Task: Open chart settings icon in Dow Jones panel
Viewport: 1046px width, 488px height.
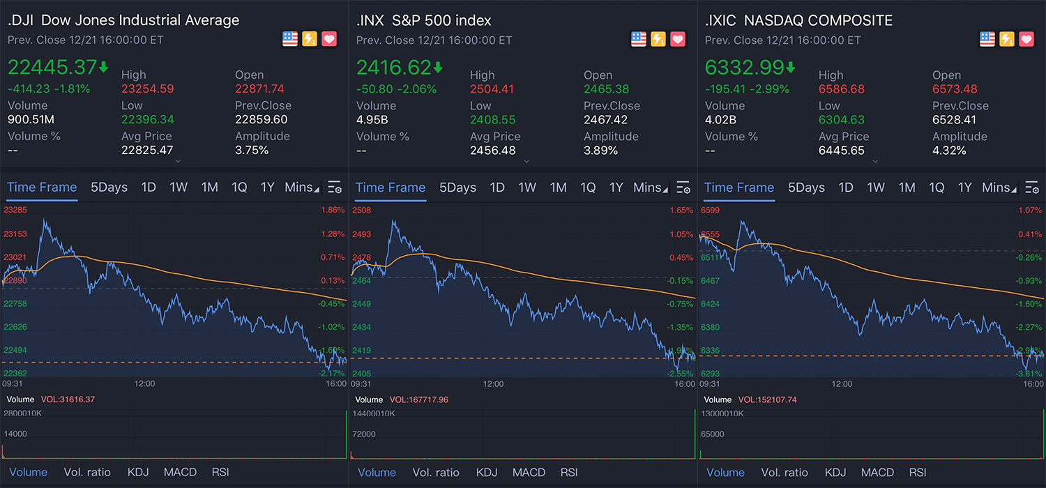Action: (335, 188)
